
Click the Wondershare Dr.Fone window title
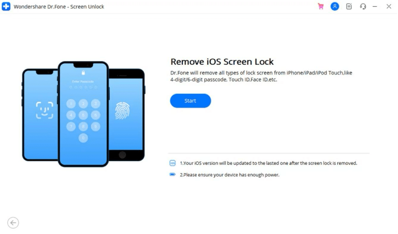pyautogui.click(x=59, y=7)
